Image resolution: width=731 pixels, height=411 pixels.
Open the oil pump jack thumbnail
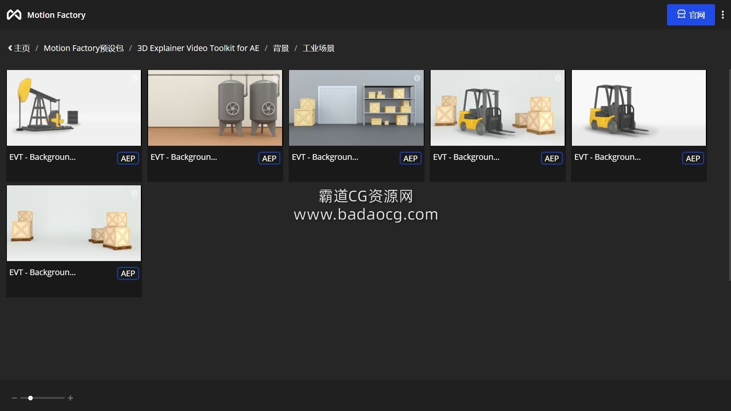(x=74, y=108)
